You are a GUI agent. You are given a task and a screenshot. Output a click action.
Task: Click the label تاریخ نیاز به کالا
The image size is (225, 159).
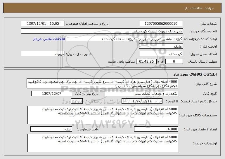tap(87, 94)
